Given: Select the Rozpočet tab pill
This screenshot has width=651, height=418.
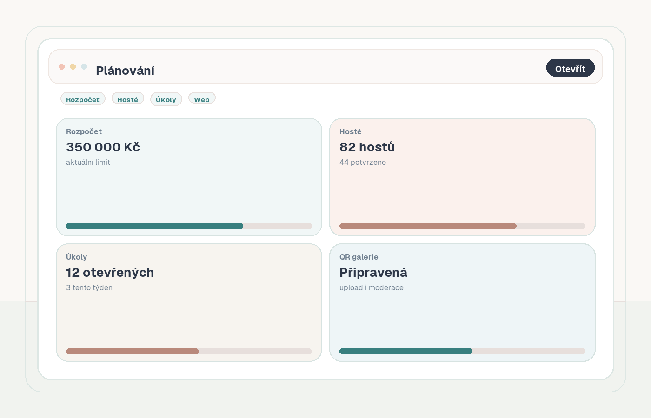Looking at the screenshot, I should point(83,99).
